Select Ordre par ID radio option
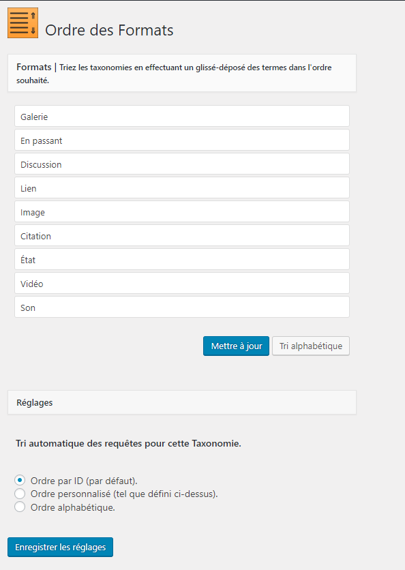Screen dimensions: 405x570 [20, 480]
